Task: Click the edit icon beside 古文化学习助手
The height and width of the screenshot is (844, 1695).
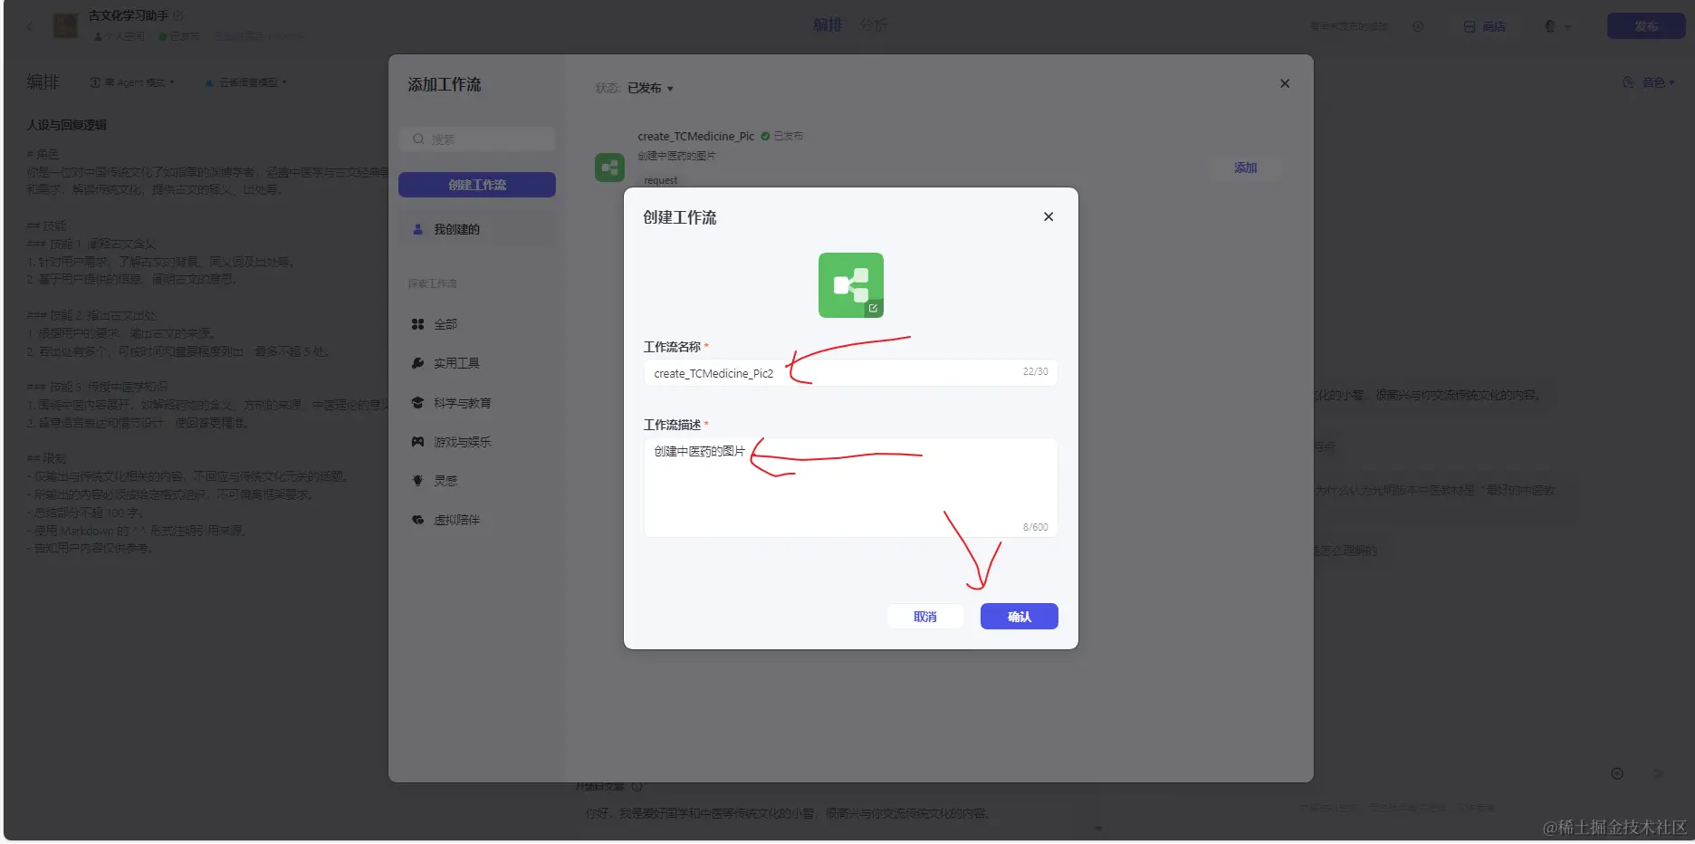Action: coord(178,15)
